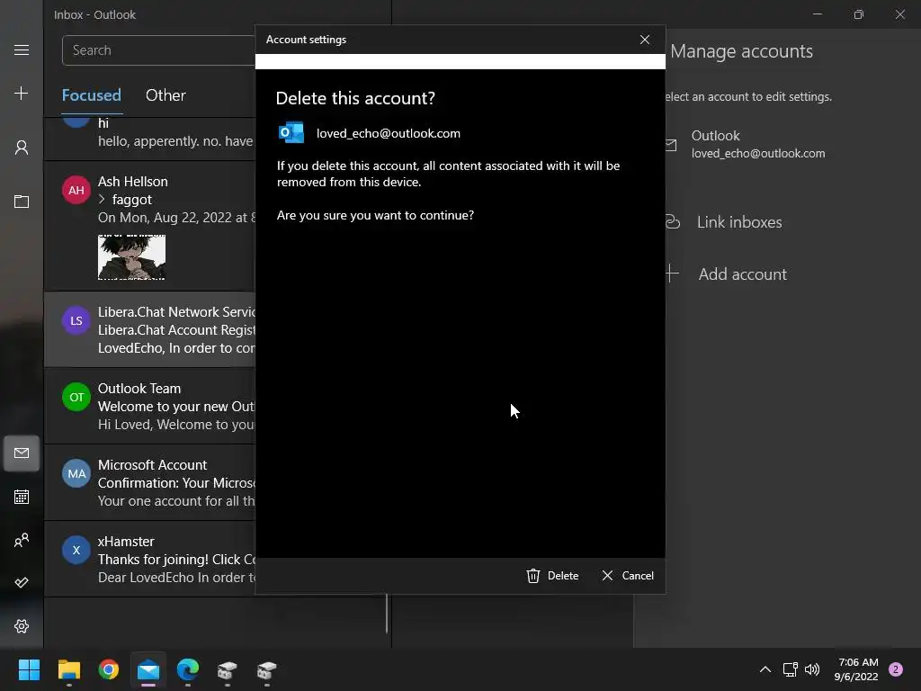Click the LS sender avatar
Viewport: 921px width, 691px height.
[76, 321]
